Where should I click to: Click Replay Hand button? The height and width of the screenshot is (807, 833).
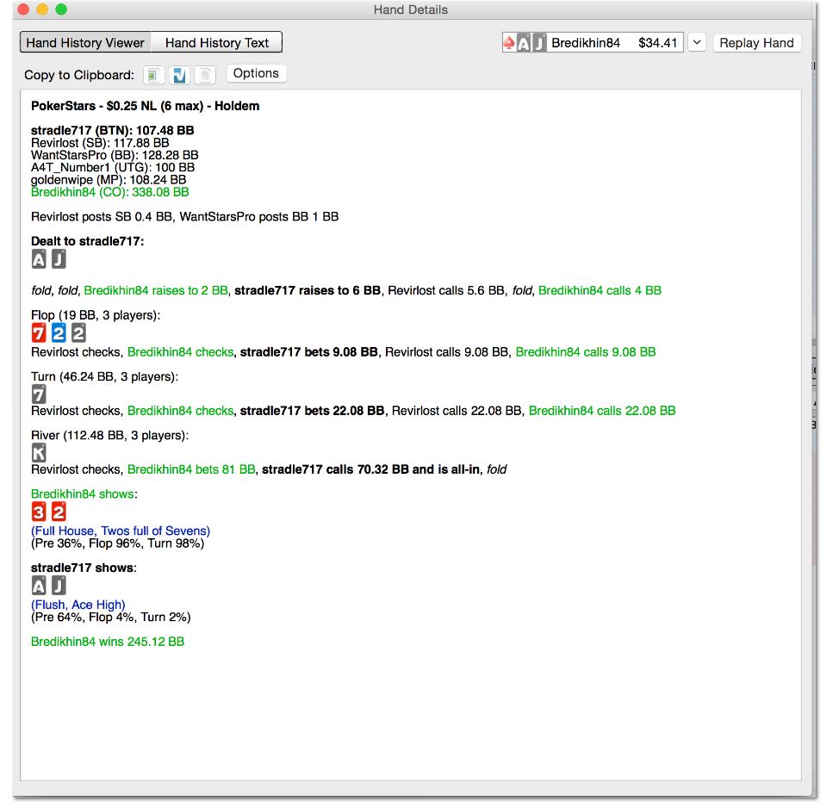pos(756,43)
